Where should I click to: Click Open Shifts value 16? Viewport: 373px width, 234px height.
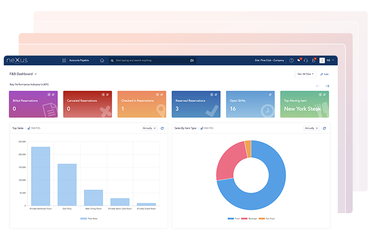232,108
